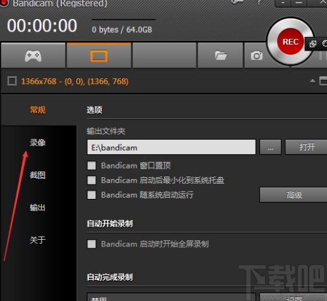This screenshot has width=327, height=301.
Task: Enable Bandicam 启动时开始全屏录制 checkbox
Action: [x=92, y=244]
